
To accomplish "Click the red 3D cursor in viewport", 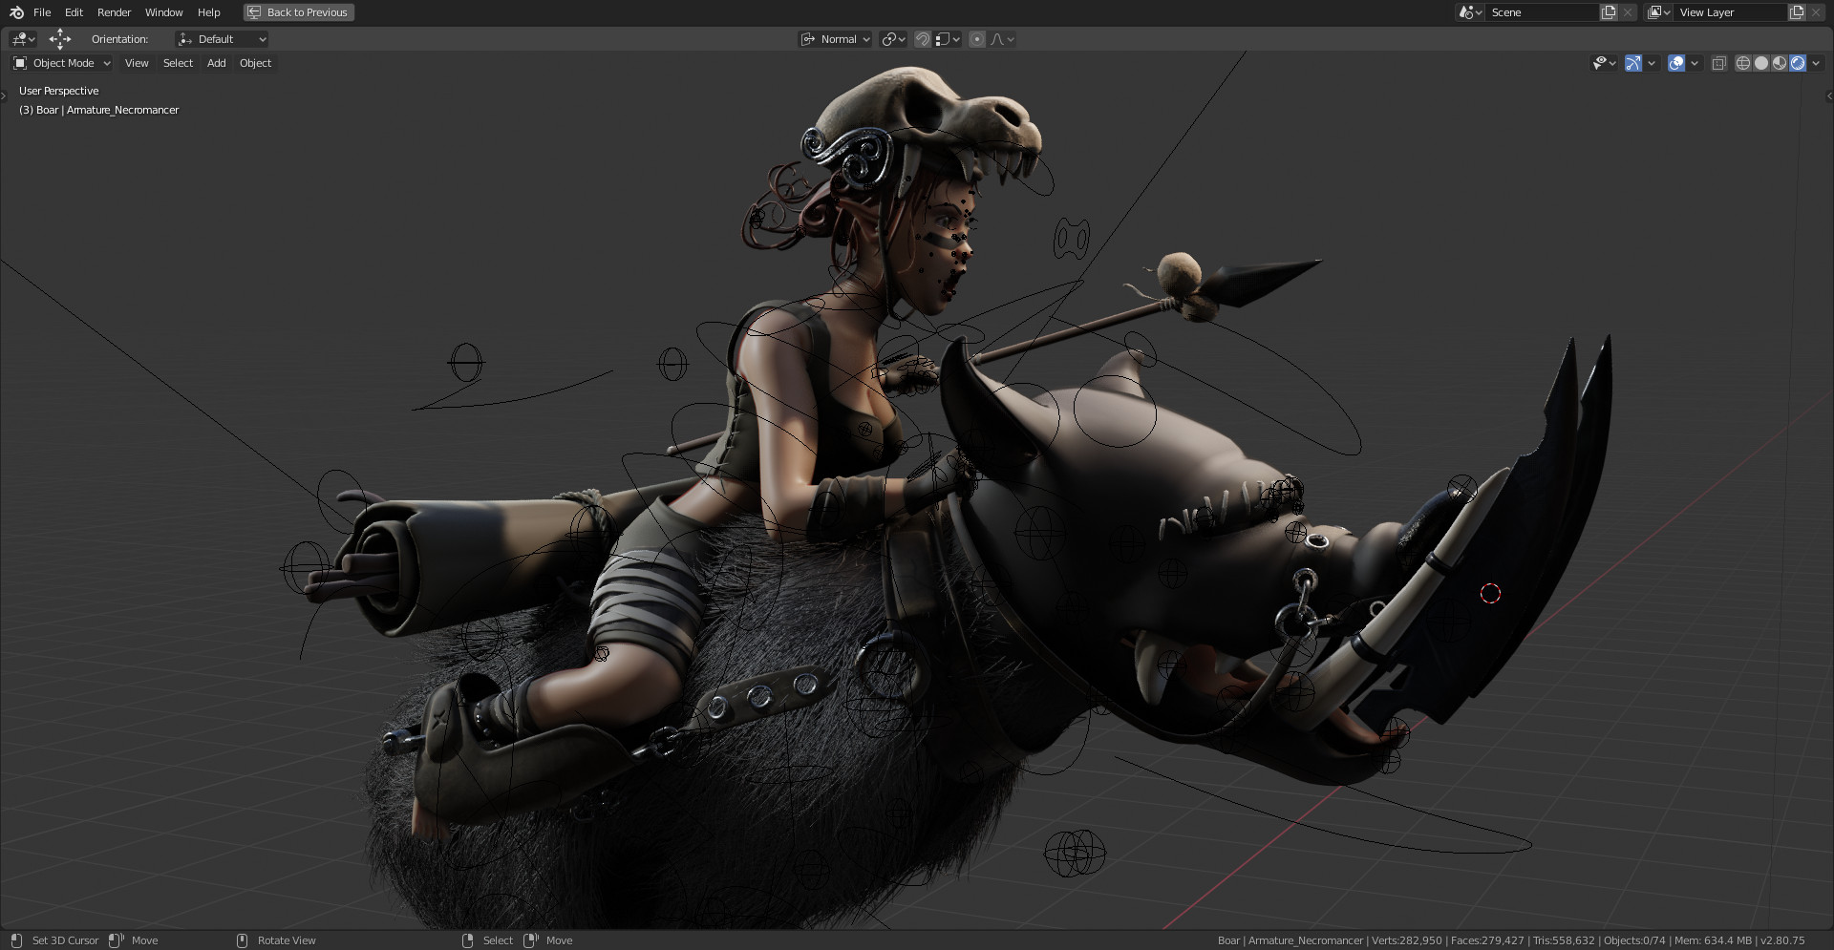I will pyautogui.click(x=1490, y=594).
